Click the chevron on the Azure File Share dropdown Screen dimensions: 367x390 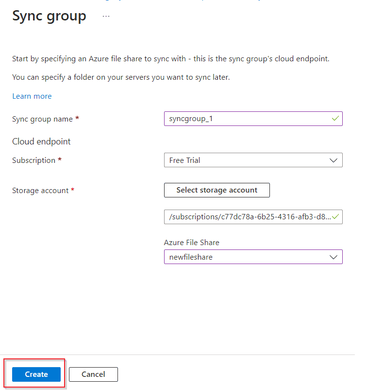(334, 257)
